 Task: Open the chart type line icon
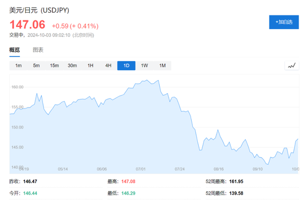pyautogui.click(x=291, y=66)
